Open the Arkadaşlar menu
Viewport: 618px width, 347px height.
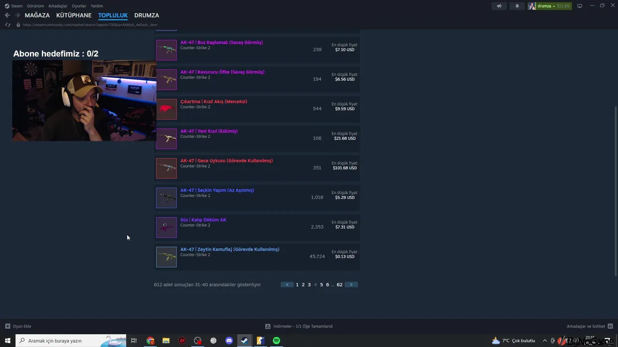(58, 6)
